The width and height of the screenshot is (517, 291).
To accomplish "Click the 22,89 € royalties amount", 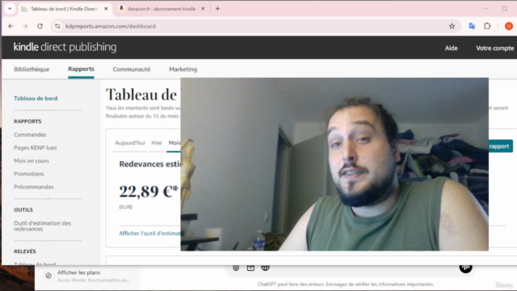I will tap(149, 191).
